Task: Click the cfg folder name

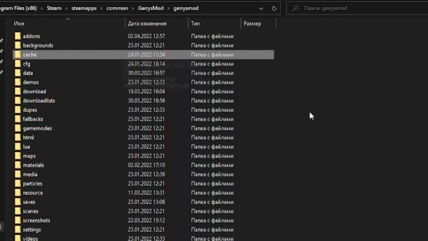Action: 27,64
